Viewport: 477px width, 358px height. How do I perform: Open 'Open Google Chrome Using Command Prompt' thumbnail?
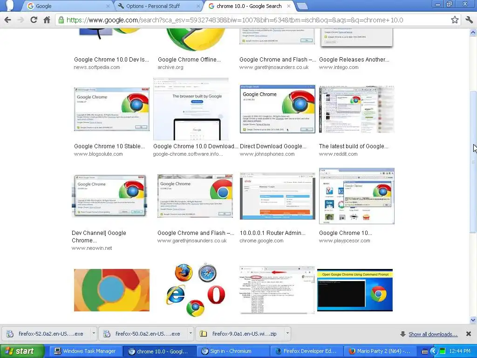[355, 290]
